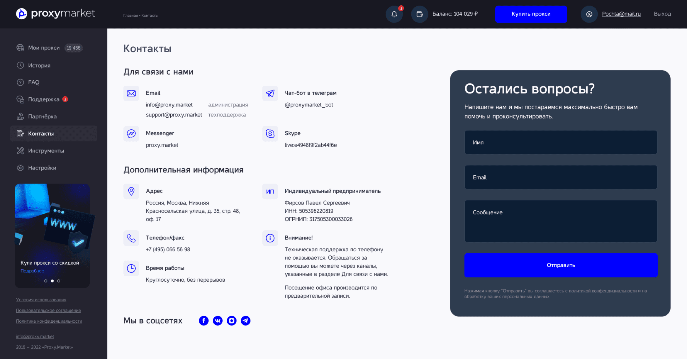Focus the Имя input field
Viewport: 687px width, 359px height.
(561, 142)
